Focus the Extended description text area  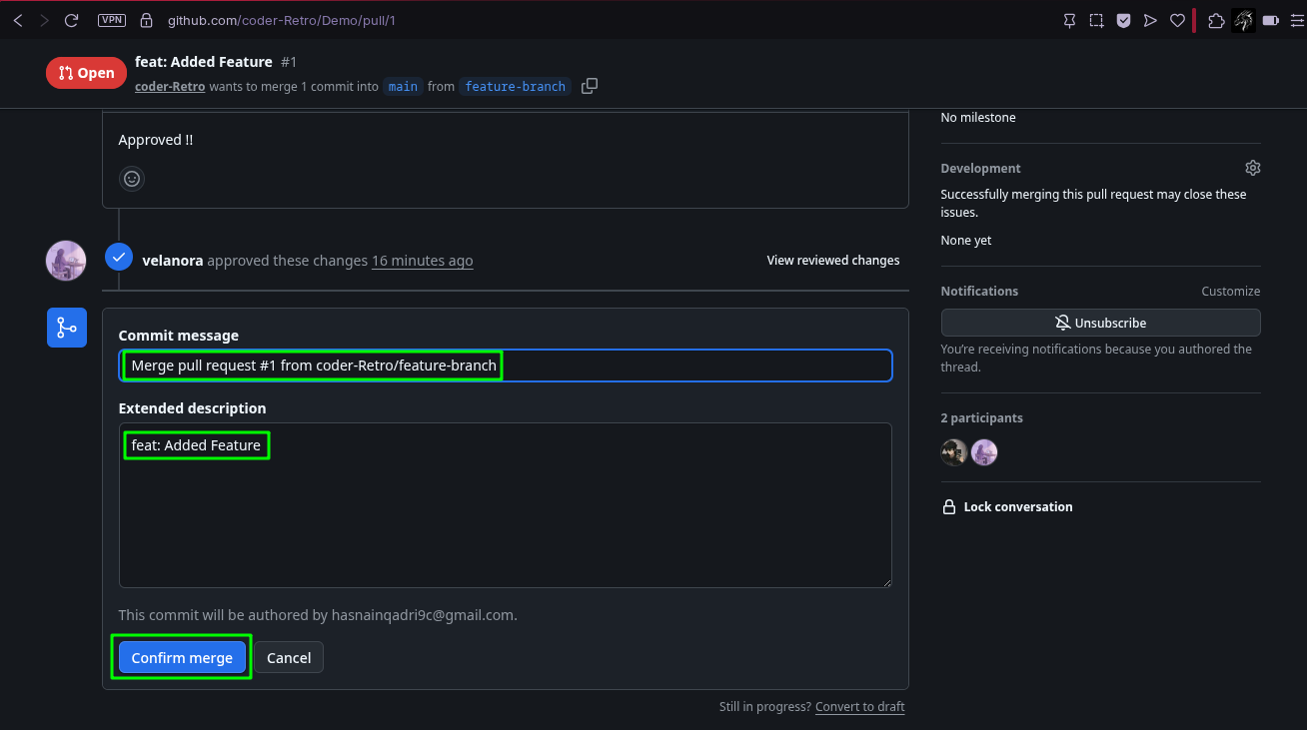pos(506,505)
